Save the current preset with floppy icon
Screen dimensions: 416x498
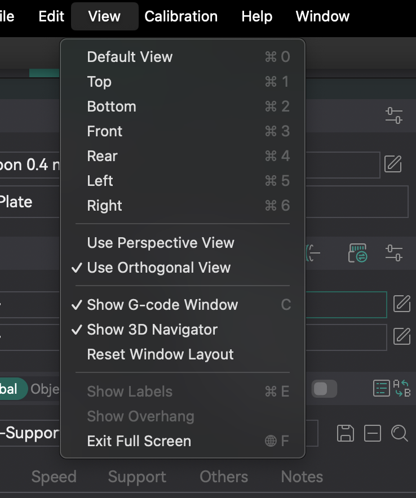pyautogui.click(x=346, y=433)
